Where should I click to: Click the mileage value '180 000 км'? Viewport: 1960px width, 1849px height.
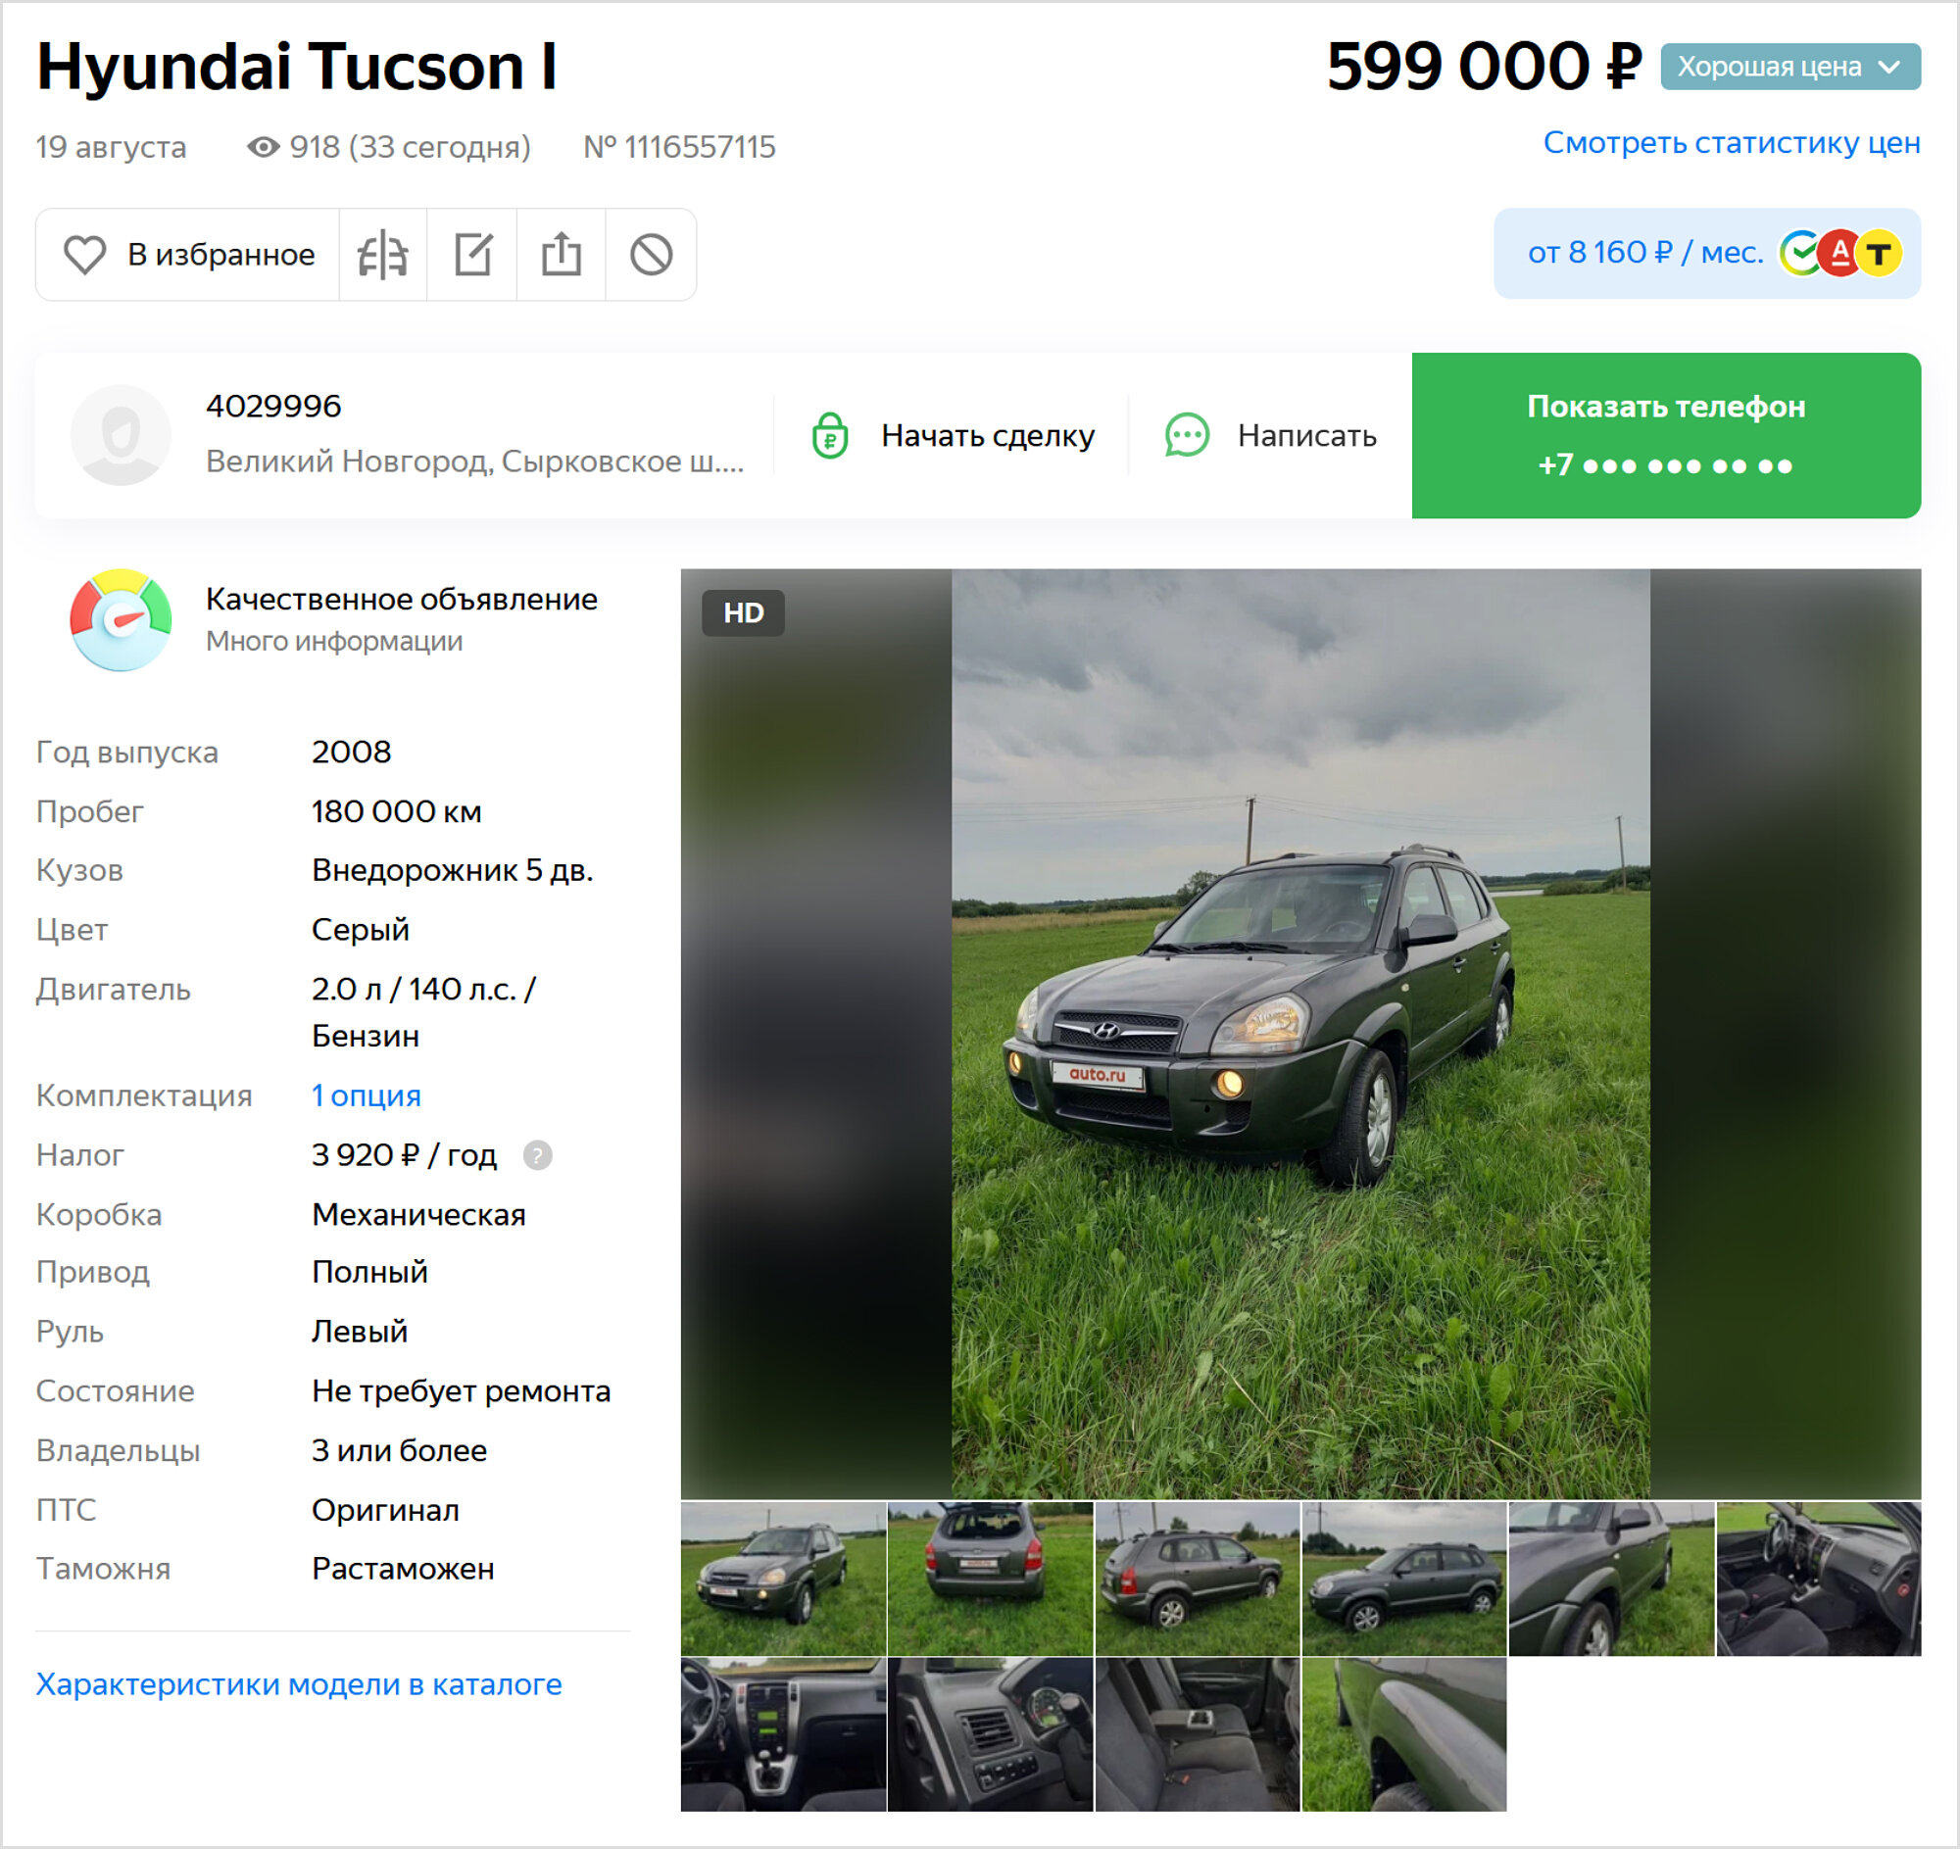[396, 812]
